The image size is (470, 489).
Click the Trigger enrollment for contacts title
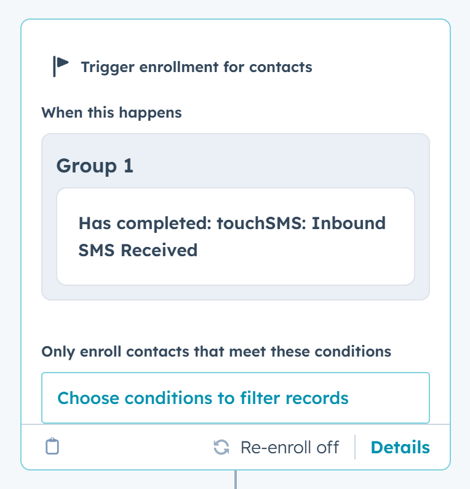196,67
